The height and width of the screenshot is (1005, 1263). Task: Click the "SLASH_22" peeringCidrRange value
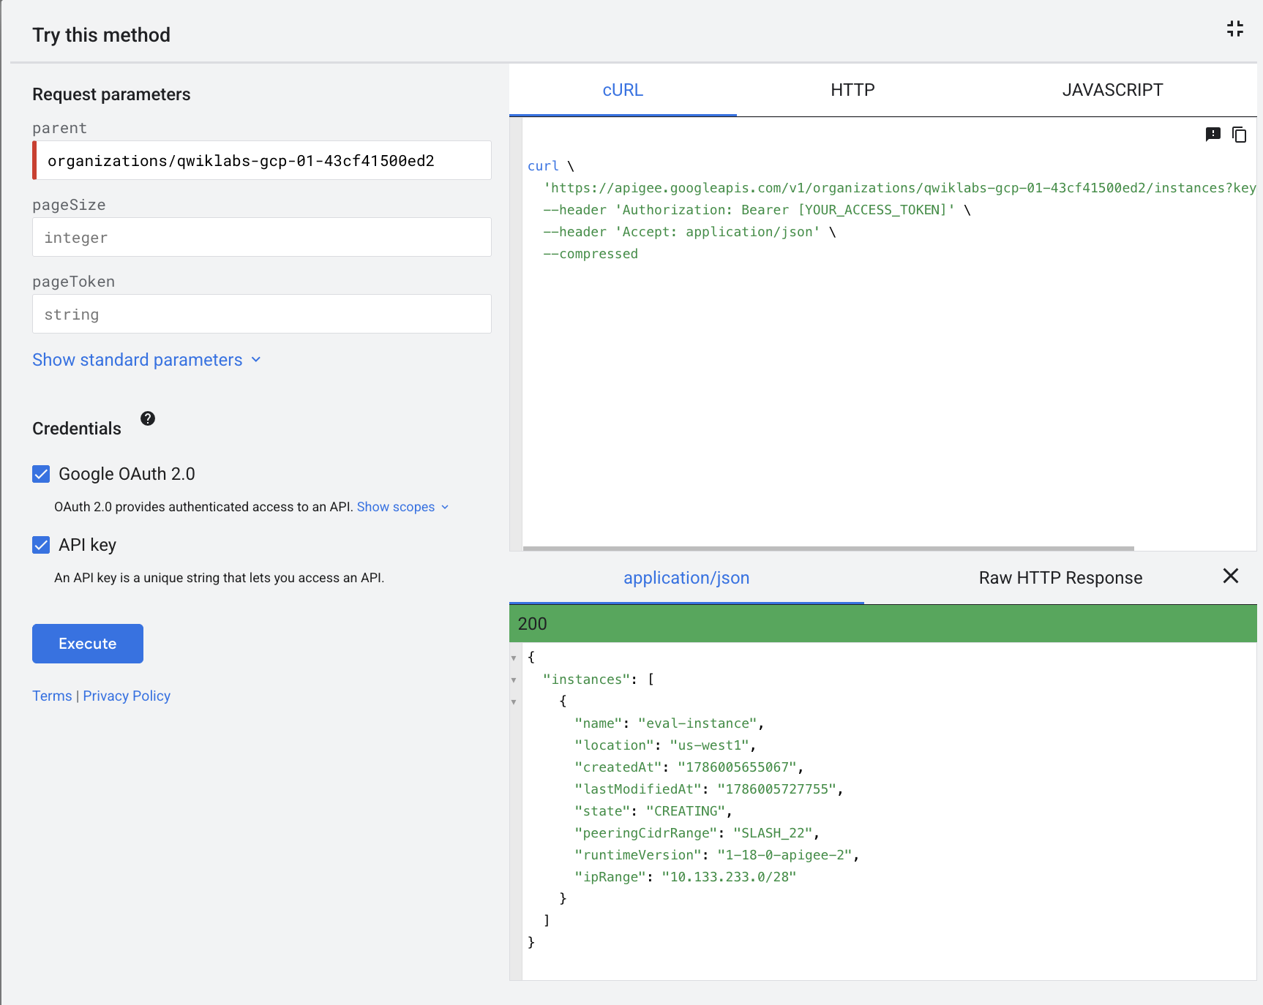coord(773,833)
